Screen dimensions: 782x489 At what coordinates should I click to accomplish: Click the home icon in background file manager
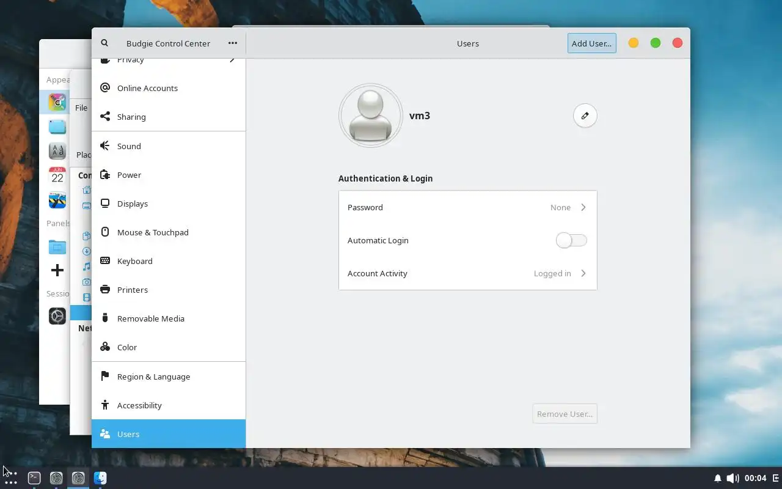click(87, 190)
